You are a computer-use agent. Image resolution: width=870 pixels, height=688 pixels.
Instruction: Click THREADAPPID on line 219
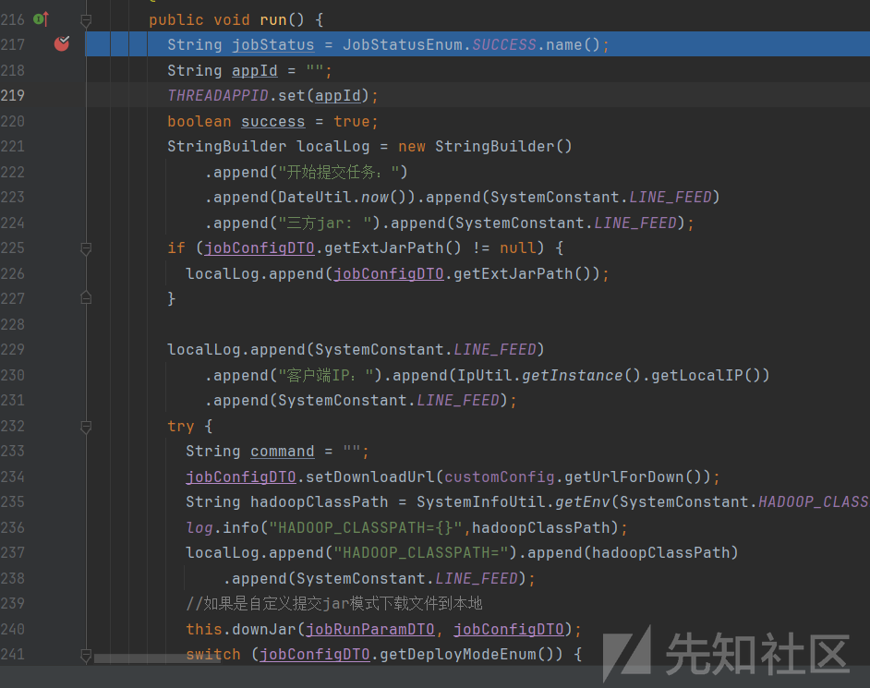218,95
